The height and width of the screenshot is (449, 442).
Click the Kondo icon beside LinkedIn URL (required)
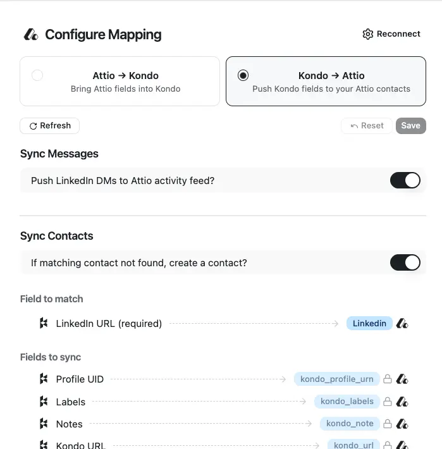pos(44,323)
